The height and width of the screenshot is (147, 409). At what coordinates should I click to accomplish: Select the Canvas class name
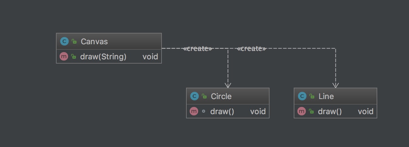click(94, 42)
